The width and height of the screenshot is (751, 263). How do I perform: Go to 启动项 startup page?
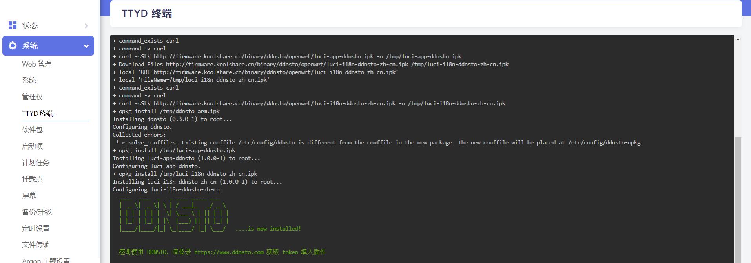[32, 146]
